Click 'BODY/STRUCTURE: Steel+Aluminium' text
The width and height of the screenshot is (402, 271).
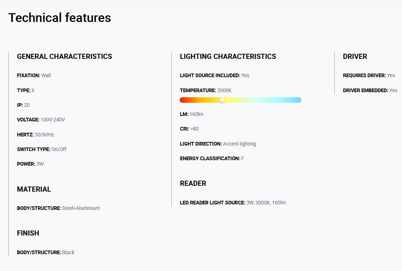coord(59,208)
